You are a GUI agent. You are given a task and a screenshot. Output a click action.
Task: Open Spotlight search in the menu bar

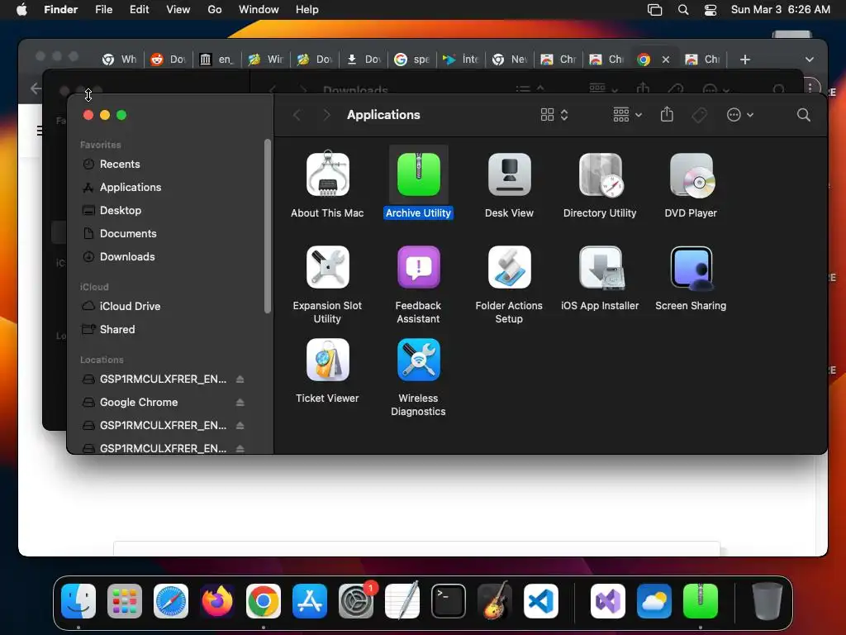[683, 9]
